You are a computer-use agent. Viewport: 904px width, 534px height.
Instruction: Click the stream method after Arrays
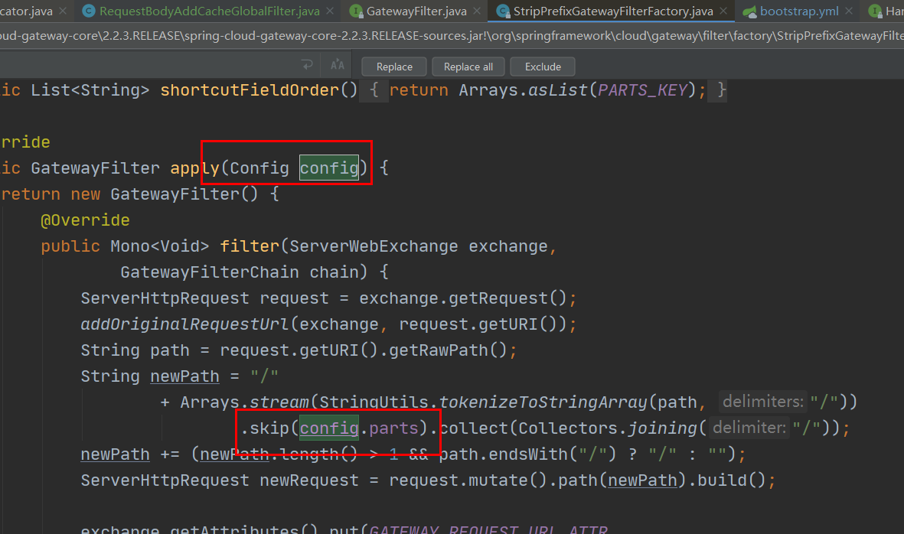(279, 402)
